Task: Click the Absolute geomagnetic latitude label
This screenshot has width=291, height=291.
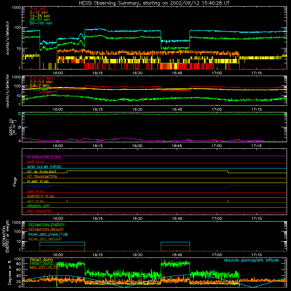Action: pos(251,260)
